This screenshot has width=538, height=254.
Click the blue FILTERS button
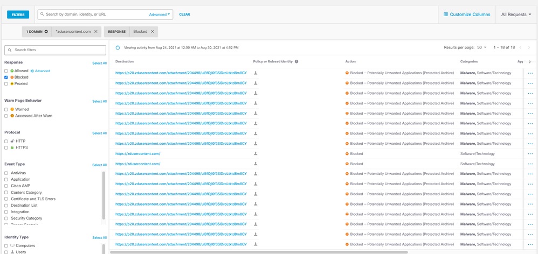coord(18,15)
